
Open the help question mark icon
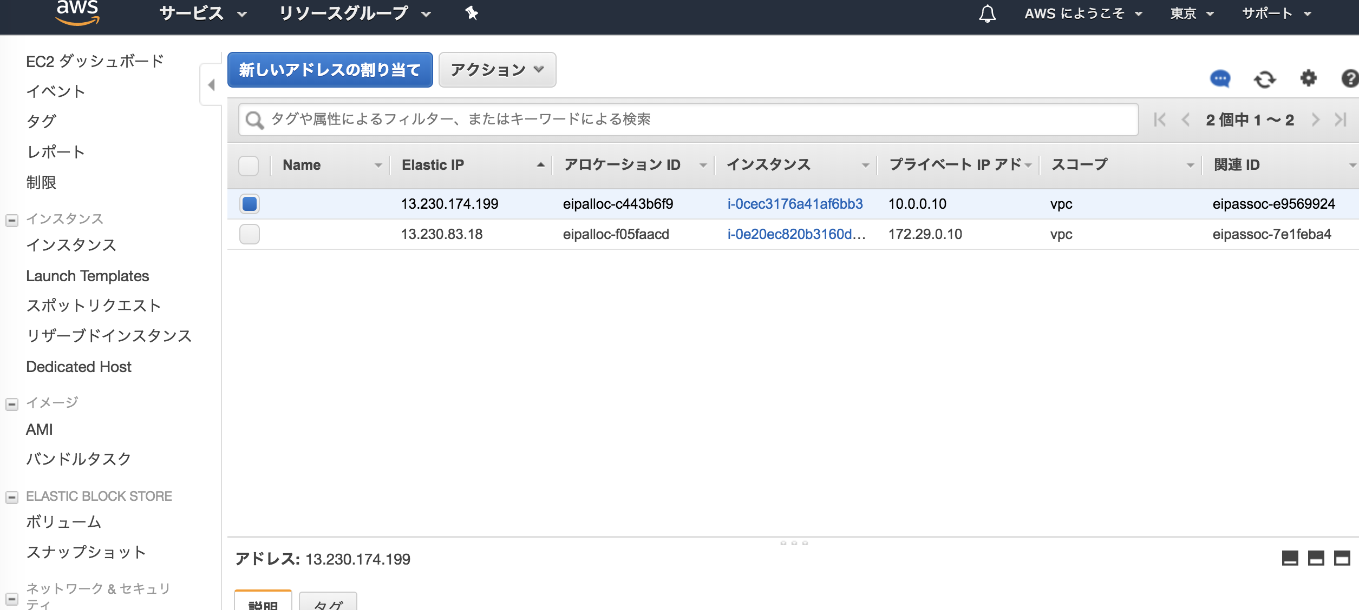[1351, 79]
